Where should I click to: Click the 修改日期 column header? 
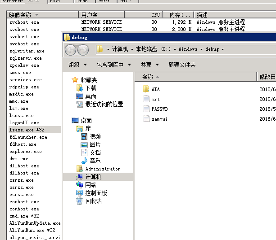pos(267,77)
